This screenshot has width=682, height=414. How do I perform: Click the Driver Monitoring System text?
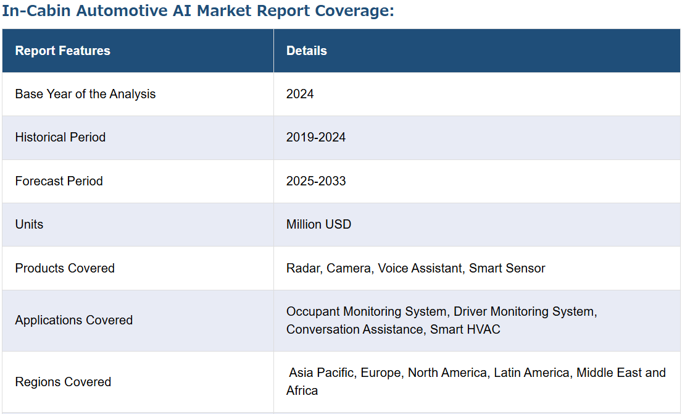(525, 311)
